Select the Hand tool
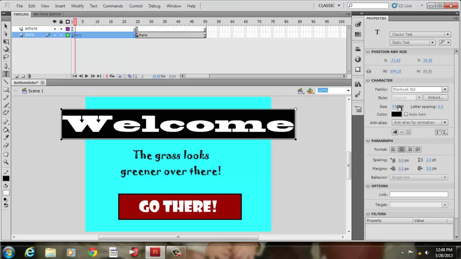This screenshot has width=461, height=259. (x=6, y=154)
